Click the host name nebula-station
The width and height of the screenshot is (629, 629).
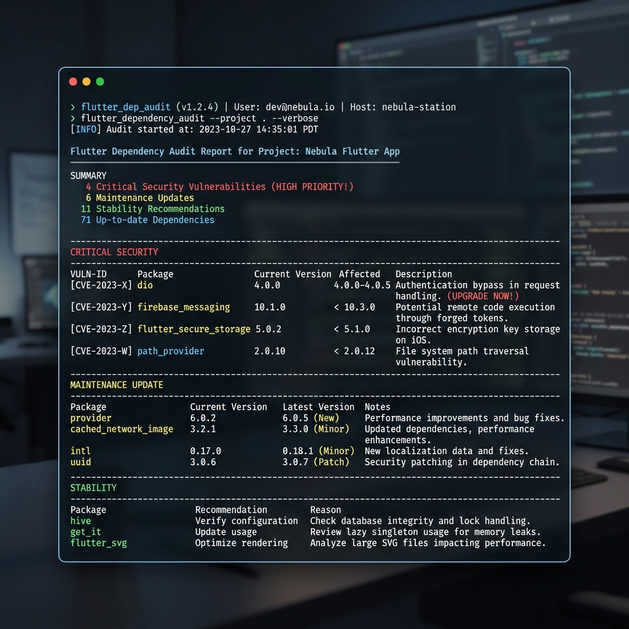click(x=419, y=107)
